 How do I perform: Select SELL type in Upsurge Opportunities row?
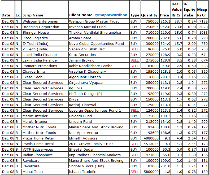135,111
